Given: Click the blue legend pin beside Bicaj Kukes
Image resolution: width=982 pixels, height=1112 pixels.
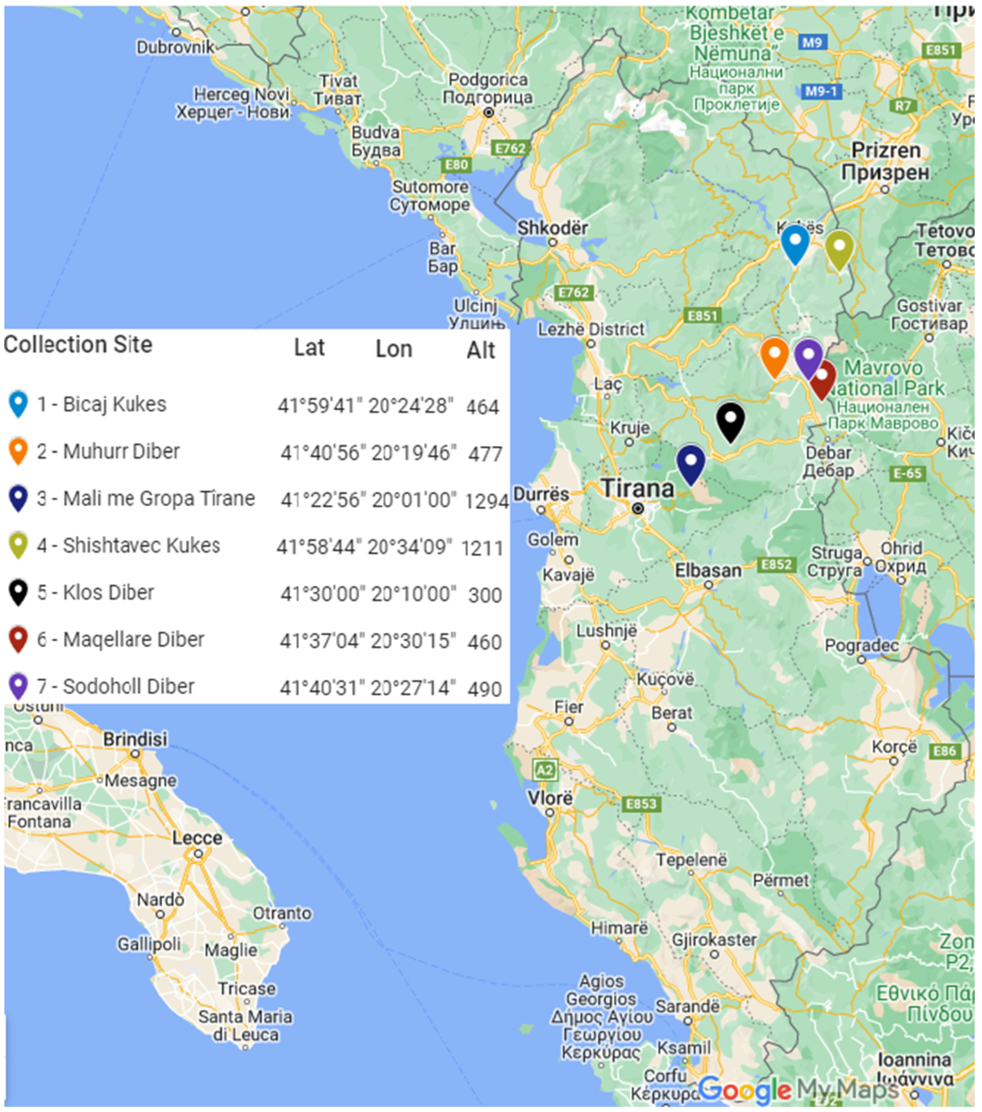Looking at the screenshot, I should coord(18,404).
